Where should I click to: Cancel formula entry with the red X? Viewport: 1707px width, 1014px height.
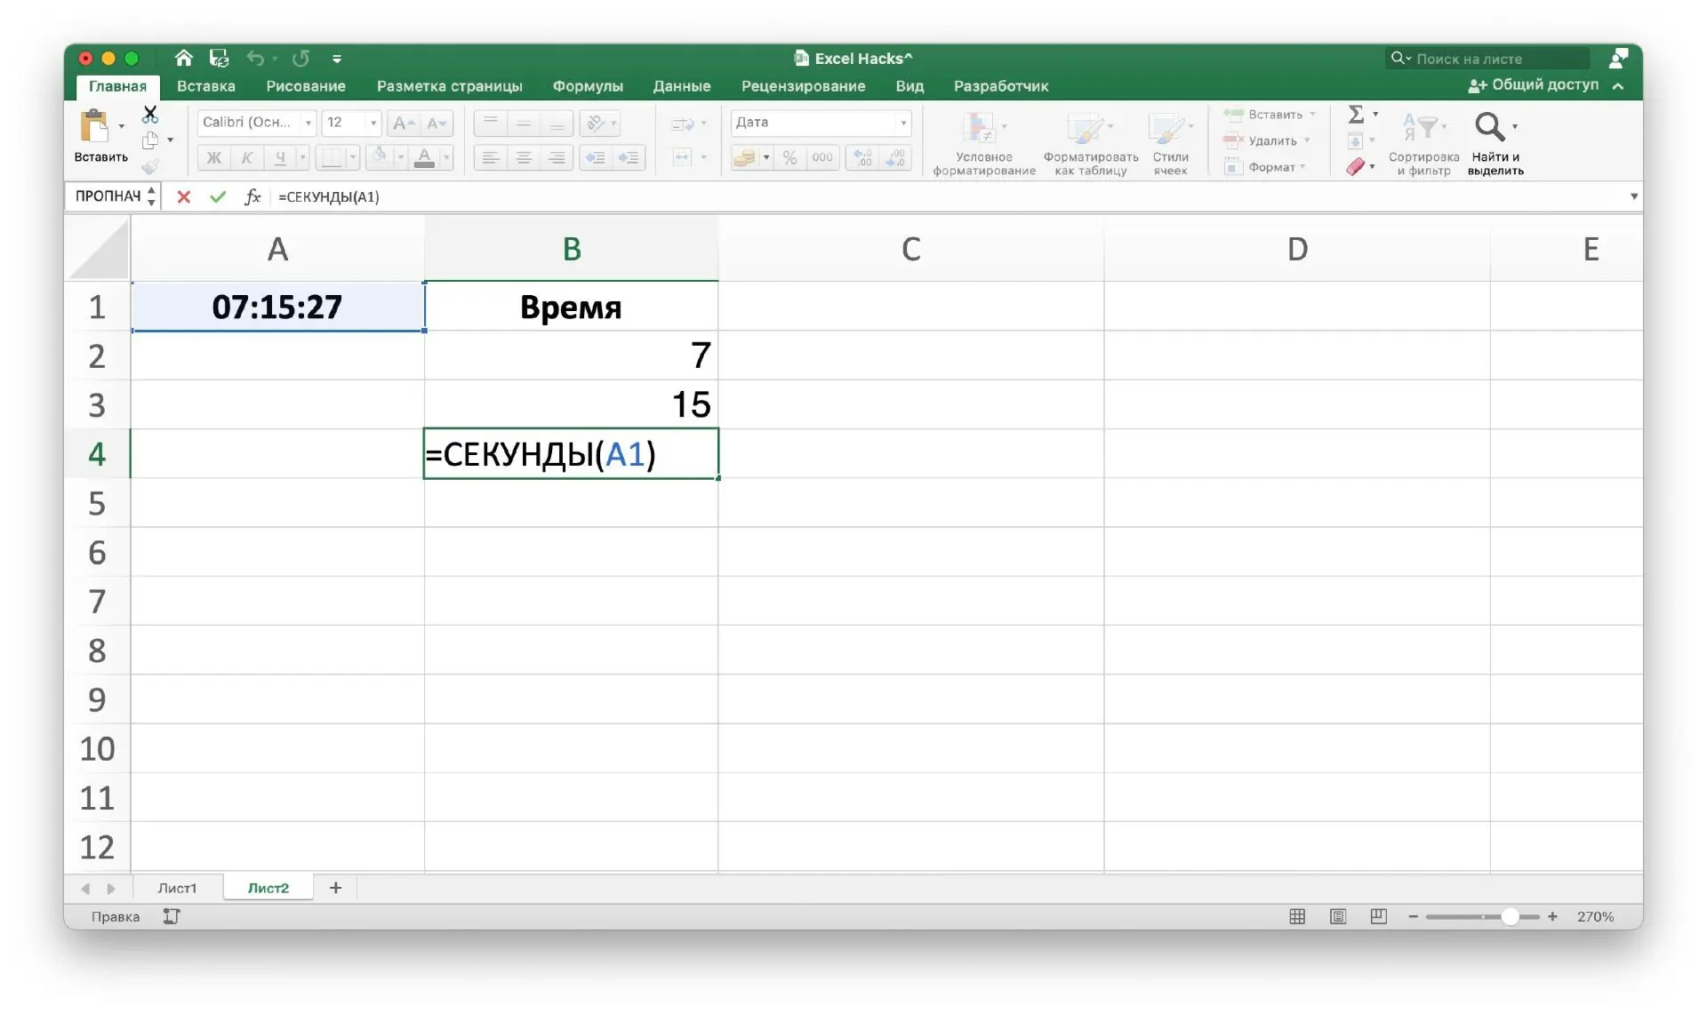point(183,196)
